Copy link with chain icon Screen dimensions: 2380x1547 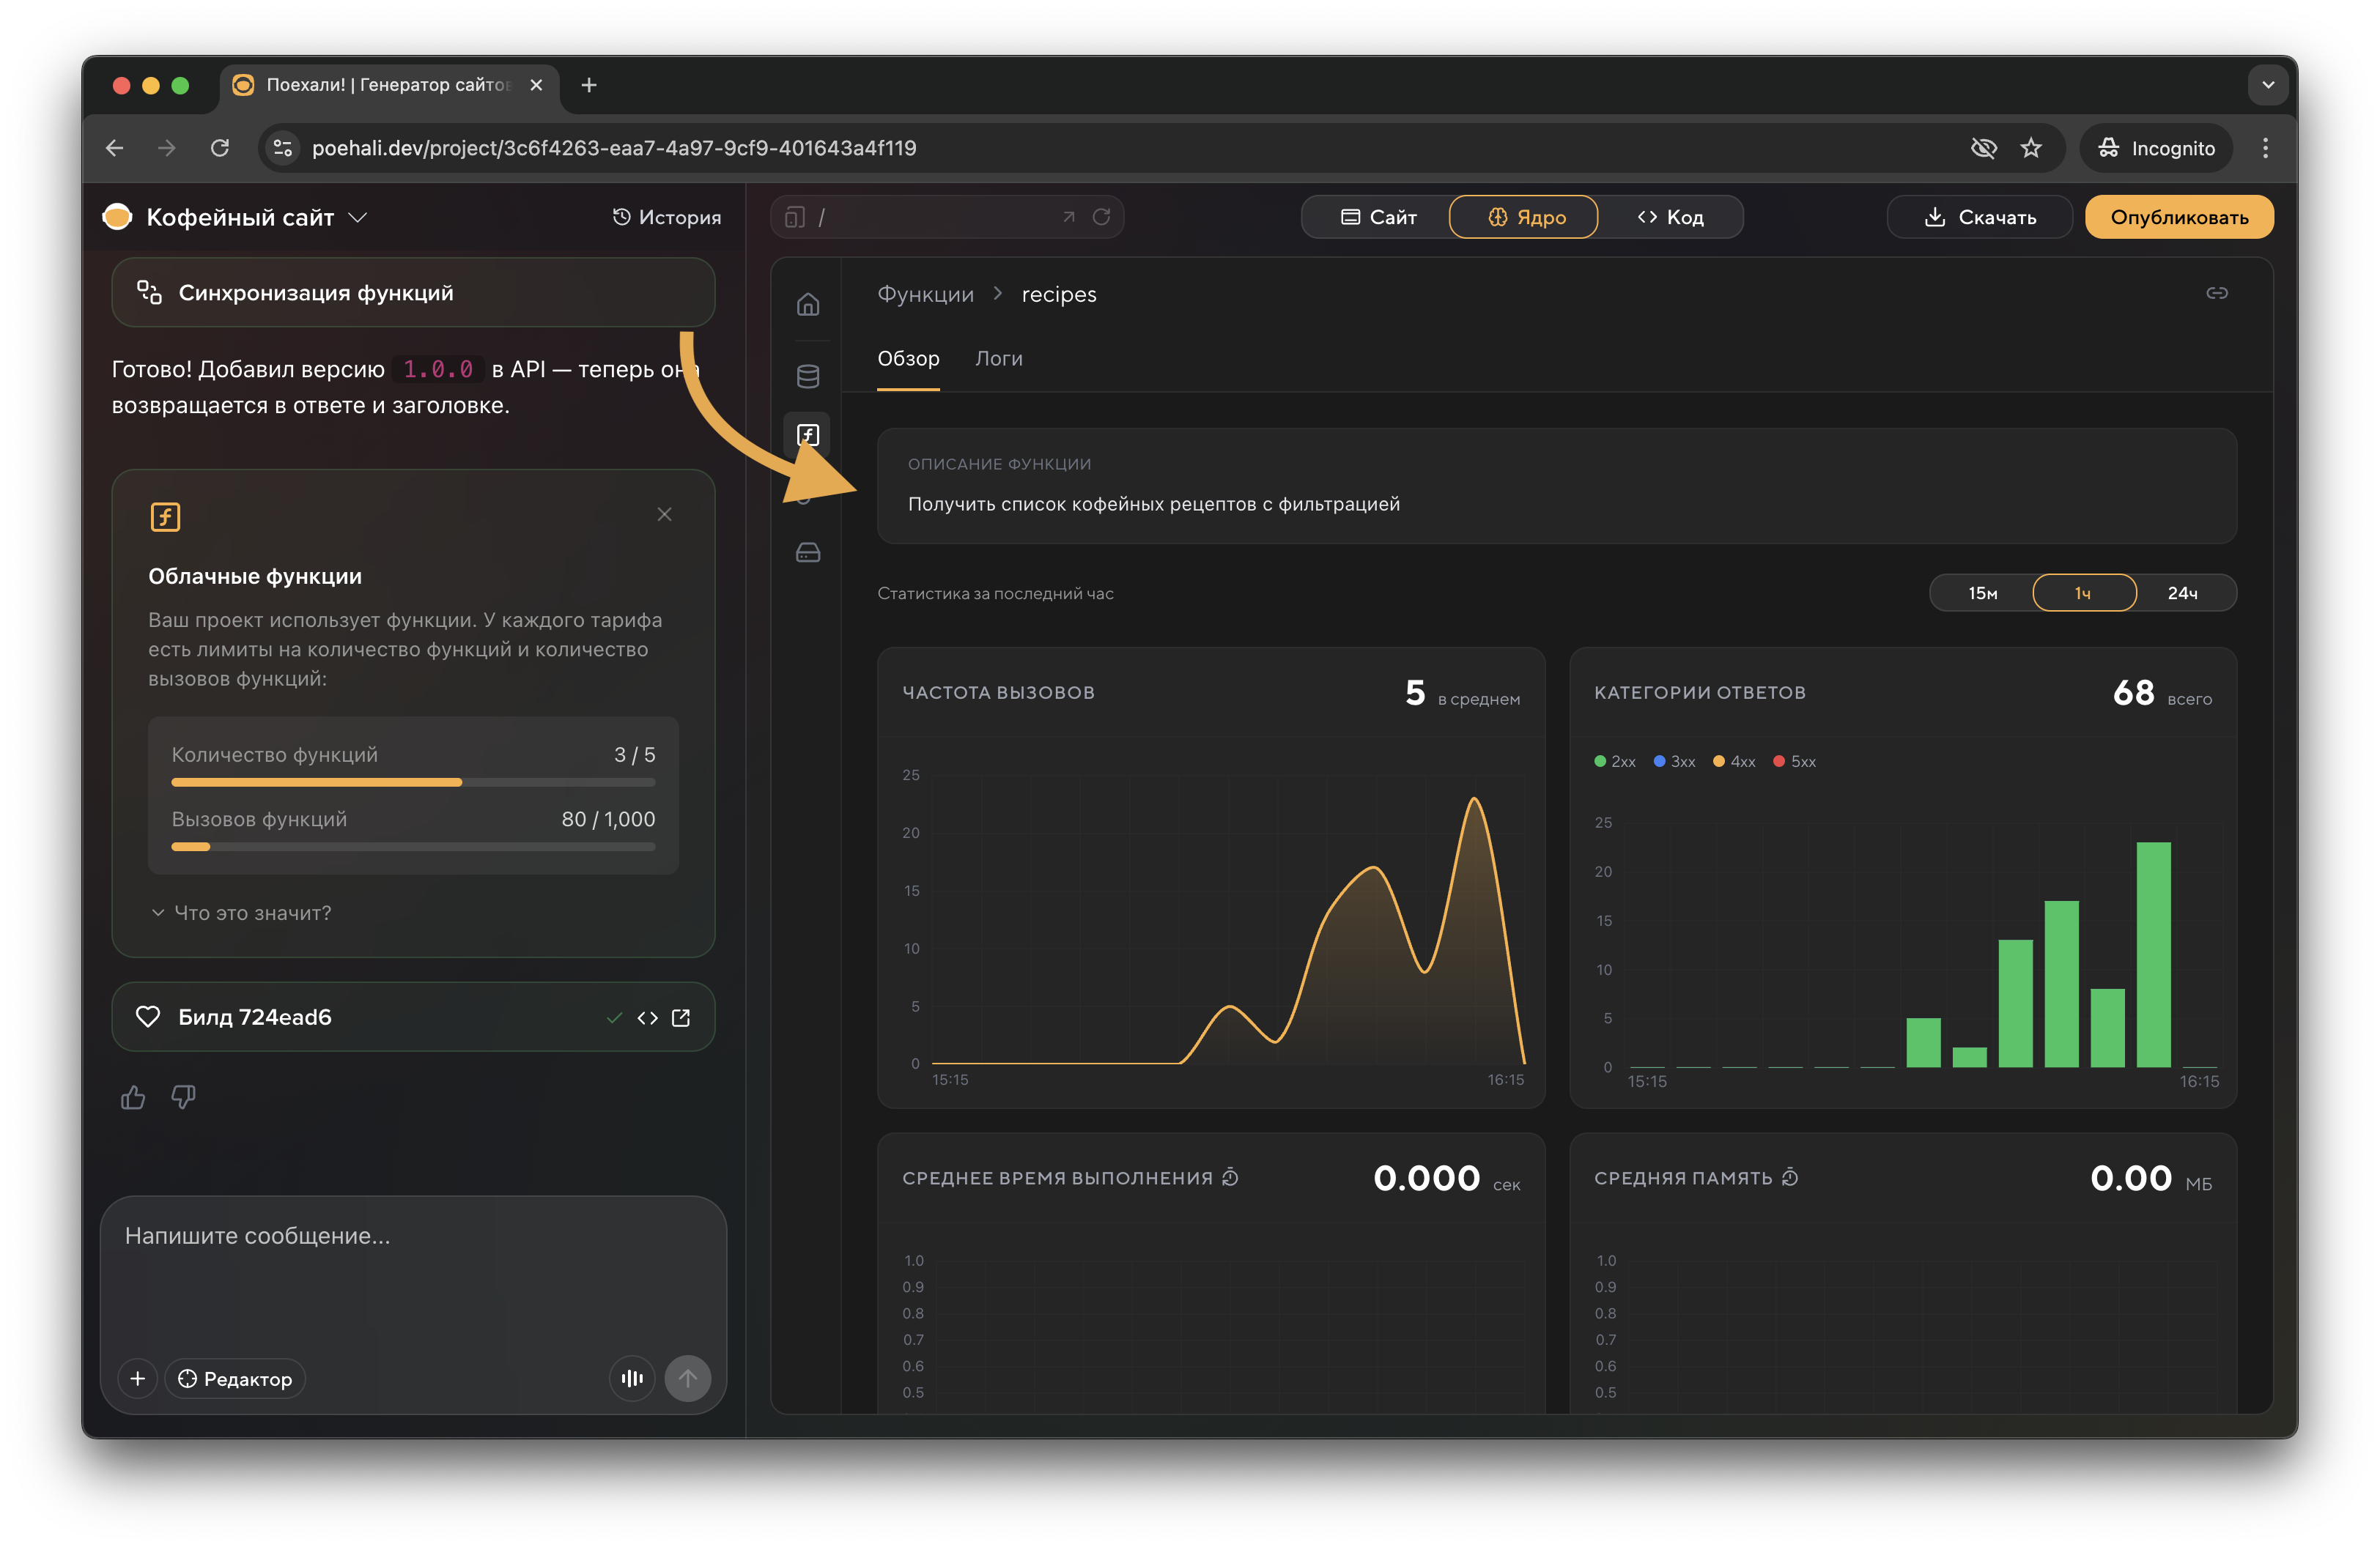click(x=2216, y=293)
